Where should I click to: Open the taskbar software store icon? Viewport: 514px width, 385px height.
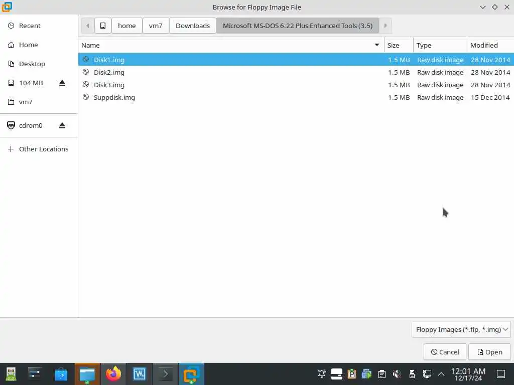coord(61,374)
